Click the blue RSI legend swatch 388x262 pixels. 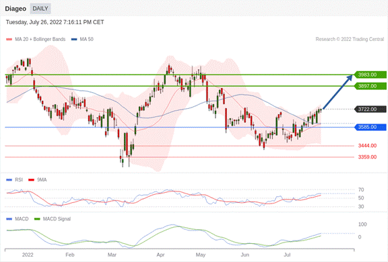click(x=9, y=180)
